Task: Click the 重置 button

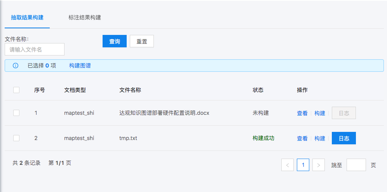Action: (x=142, y=42)
